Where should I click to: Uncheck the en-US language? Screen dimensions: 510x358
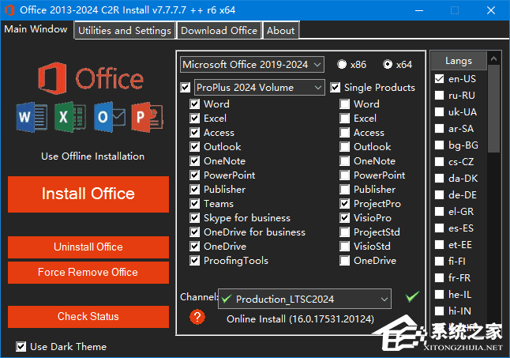[440, 79]
